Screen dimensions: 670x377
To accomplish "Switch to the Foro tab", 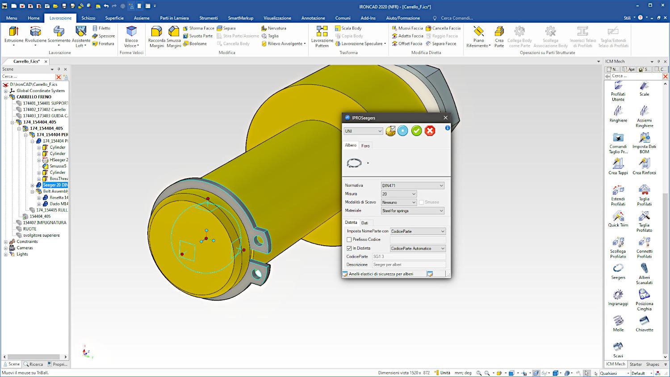I will 365,146.
